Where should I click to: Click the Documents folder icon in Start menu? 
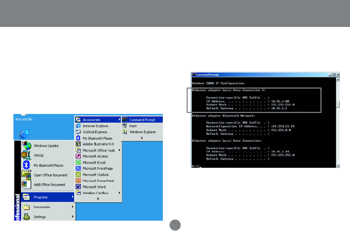(x=26, y=207)
